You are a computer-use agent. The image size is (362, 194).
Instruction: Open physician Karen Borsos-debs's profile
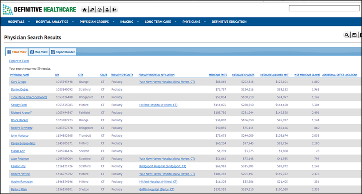(23, 143)
